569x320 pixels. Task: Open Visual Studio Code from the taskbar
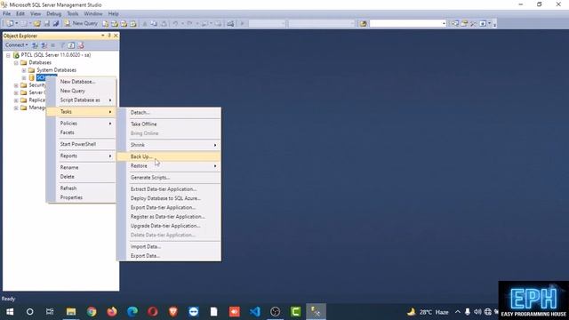point(255,312)
